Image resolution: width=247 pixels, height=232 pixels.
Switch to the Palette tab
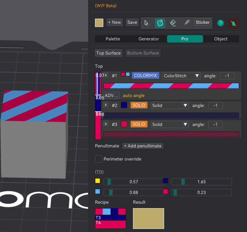[x=113, y=39]
